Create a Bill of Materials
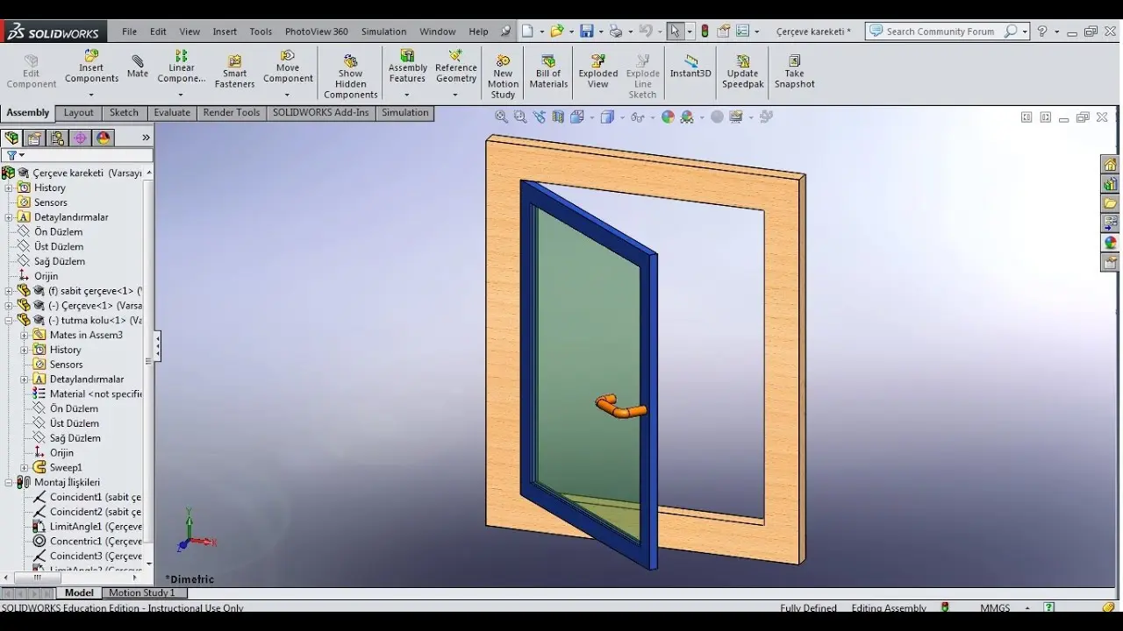This screenshot has height=631, width=1123. pos(548,72)
